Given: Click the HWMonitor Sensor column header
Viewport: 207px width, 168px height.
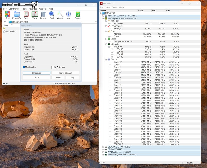Looking at the screenshot, I should pos(118,11).
